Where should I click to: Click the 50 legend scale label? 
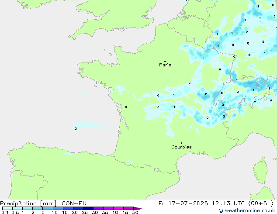pos(135,212)
